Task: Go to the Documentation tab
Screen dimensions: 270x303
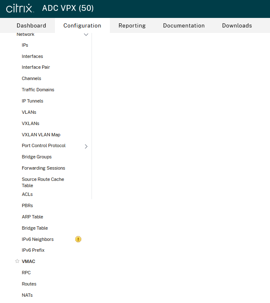Action: pyautogui.click(x=184, y=25)
